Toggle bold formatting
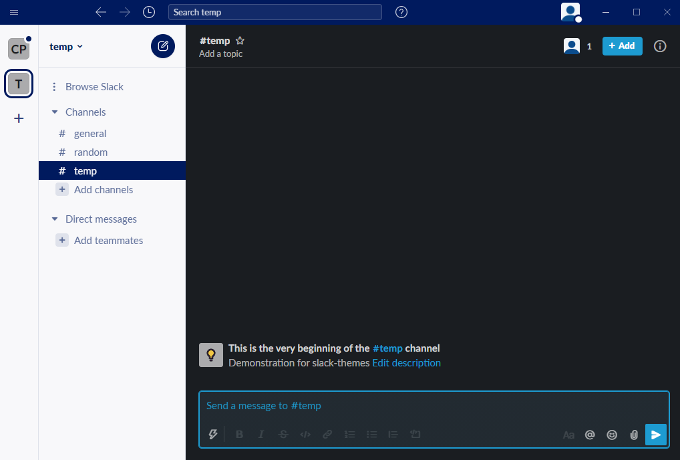This screenshot has height=460, width=680. pyautogui.click(x=239, y=434)
